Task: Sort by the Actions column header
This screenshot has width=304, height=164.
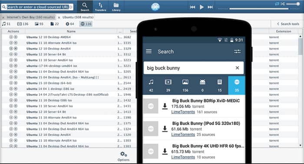Action: [13, 31]
